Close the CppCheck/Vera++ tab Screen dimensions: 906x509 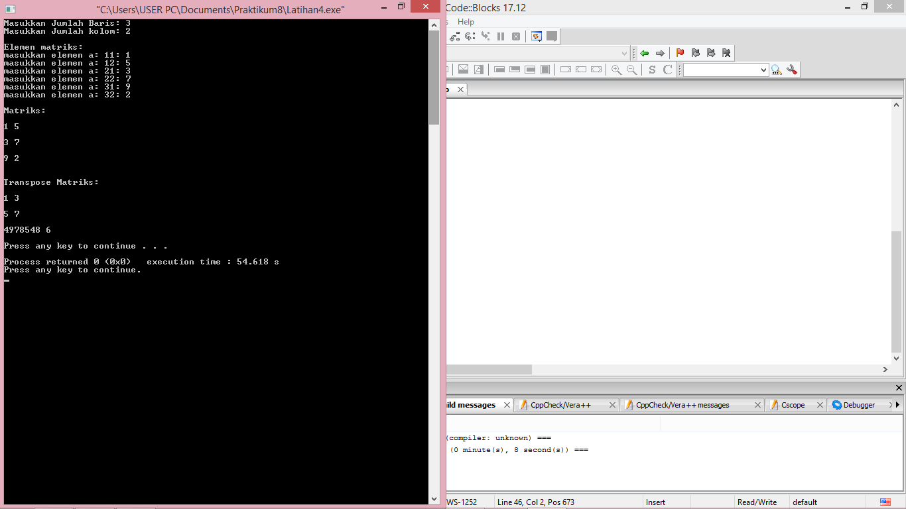pos(612,405)
